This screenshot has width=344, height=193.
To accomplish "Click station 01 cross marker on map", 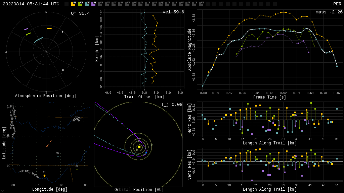I will coord(44,176).
